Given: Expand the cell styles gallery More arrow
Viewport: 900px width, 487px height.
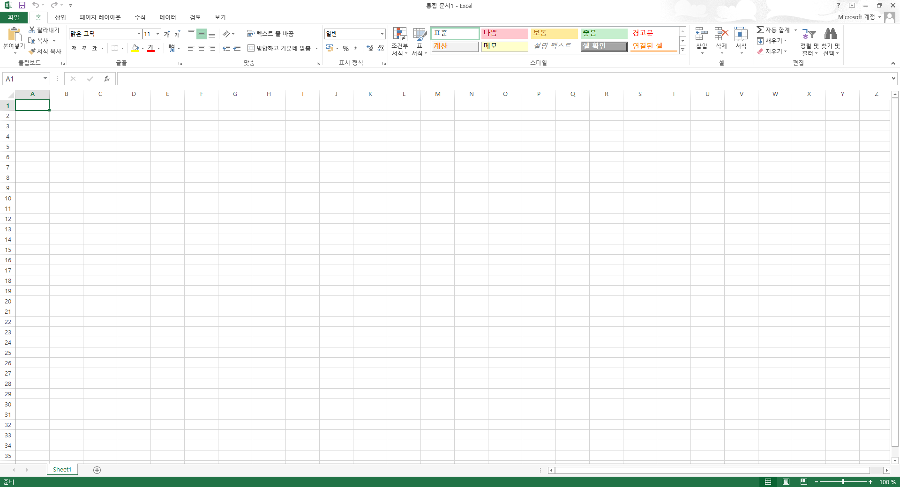Looking at the screenshot, I should (x=682, y=50).
